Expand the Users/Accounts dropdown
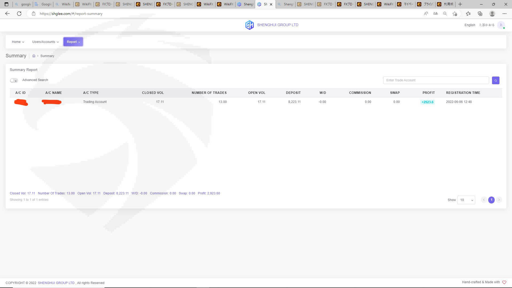Screen dimensions: 512x288 (x=45, y=42)
